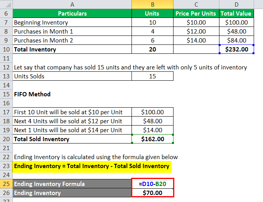Select the Beginning Inventory label cell

(72, 23)
